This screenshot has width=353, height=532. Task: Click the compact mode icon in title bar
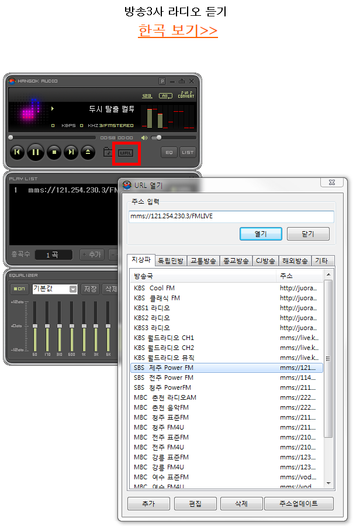(182, 81)
